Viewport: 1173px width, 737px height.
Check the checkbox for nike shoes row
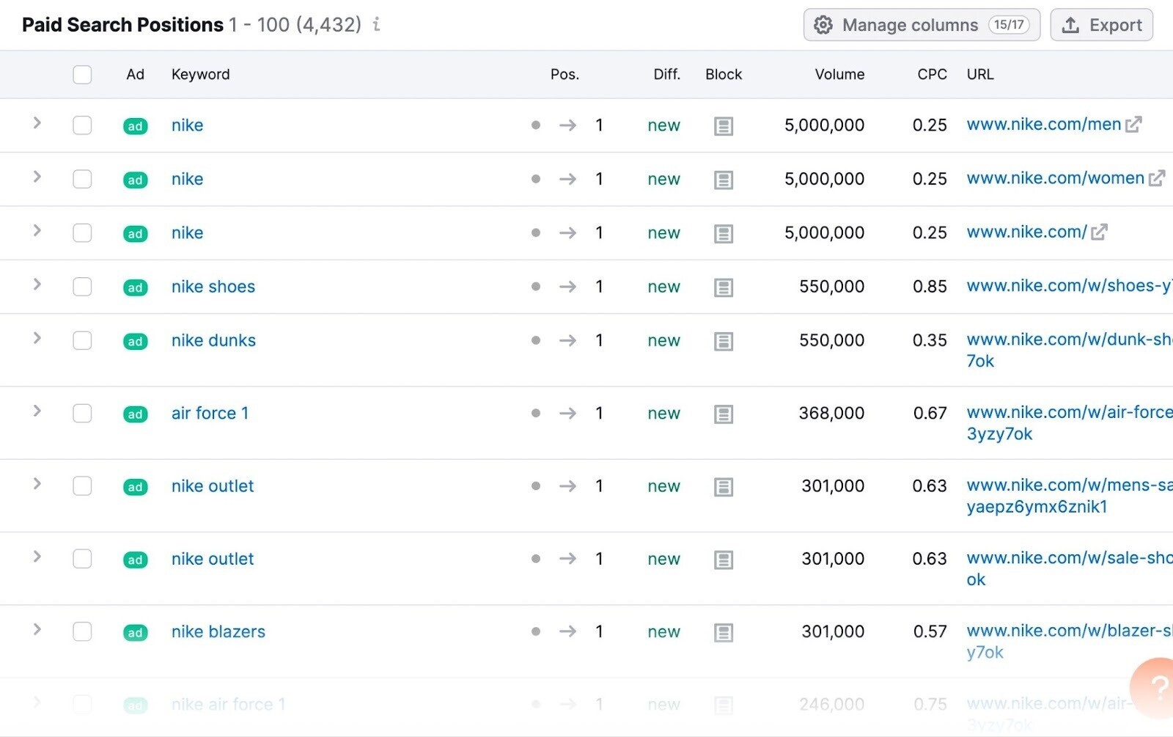(x=81, y=287)
